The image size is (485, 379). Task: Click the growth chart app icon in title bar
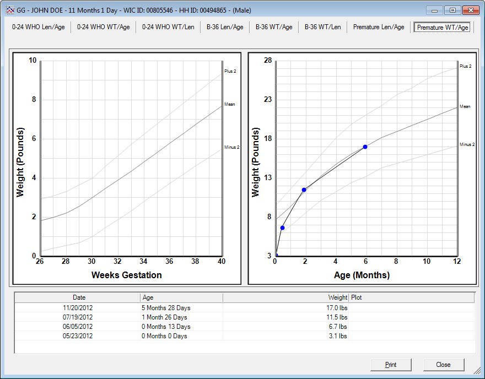click(x=10, y=10)
